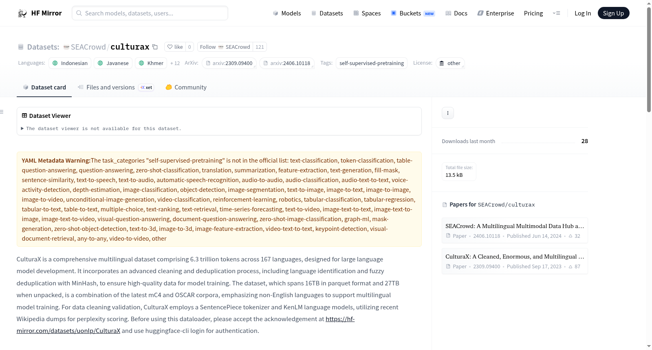
Task: Click the like count number
Action: (189, 47)
